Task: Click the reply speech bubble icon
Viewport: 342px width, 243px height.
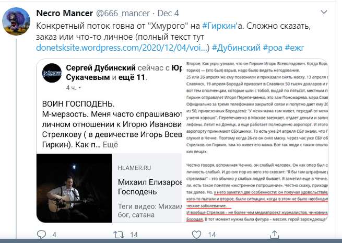Action: click(x=41, y=235)
